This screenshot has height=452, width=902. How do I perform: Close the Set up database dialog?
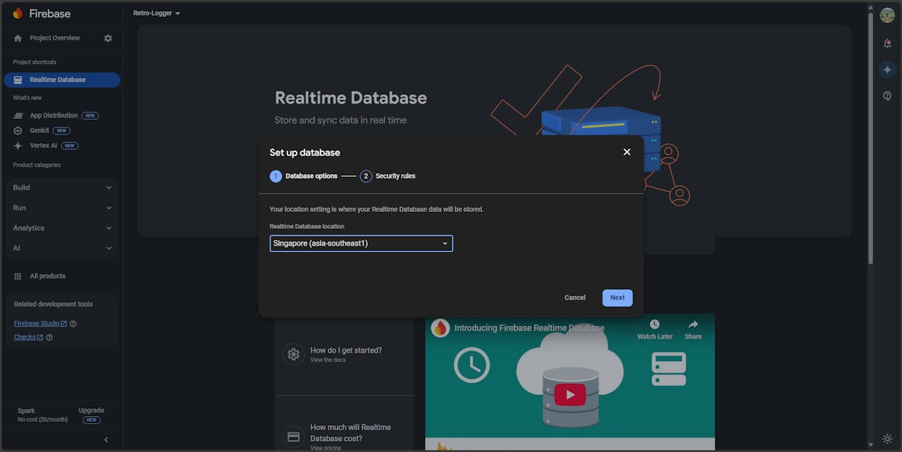tap(626, 152)
